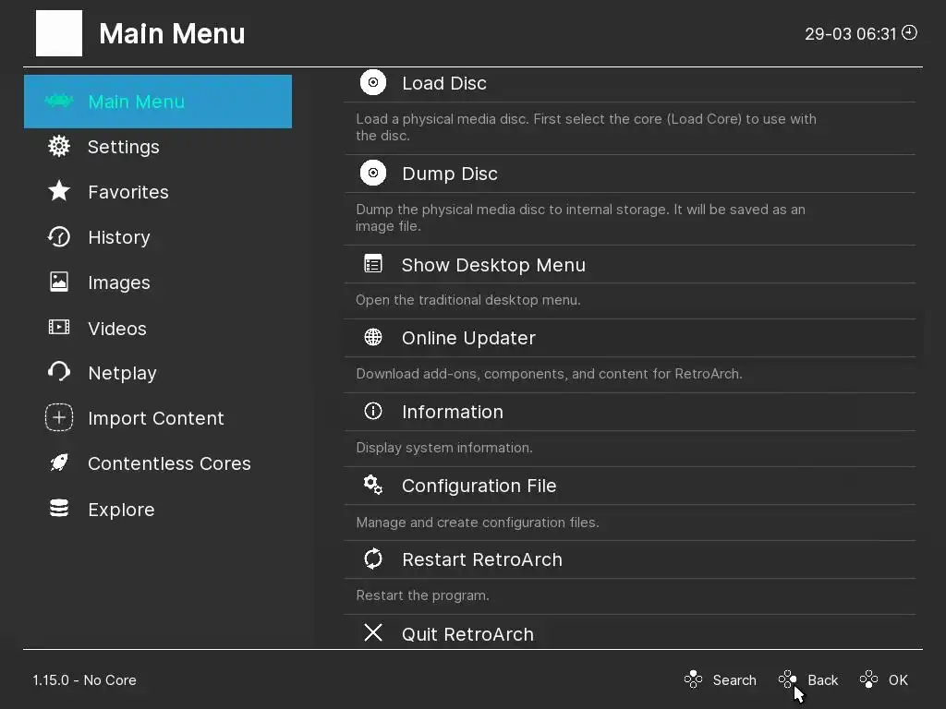Click the Dump Disc icon
The width and height of the screenshot is (946, 709).
click(x=373, y=173)
